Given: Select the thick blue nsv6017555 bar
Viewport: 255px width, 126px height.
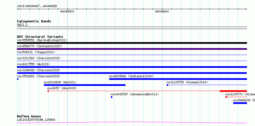Looking at the screenshot, I should 132,67.
